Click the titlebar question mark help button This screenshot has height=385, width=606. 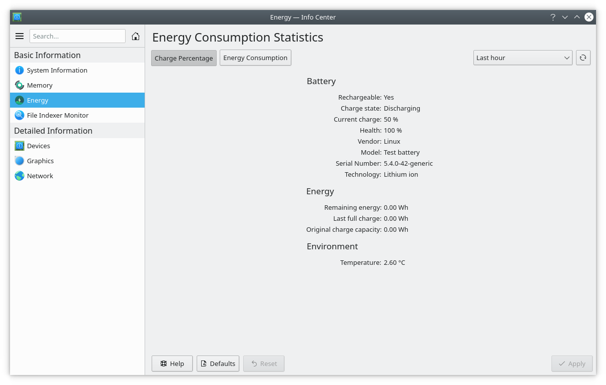pyautogui.click(x=552, y=17)
